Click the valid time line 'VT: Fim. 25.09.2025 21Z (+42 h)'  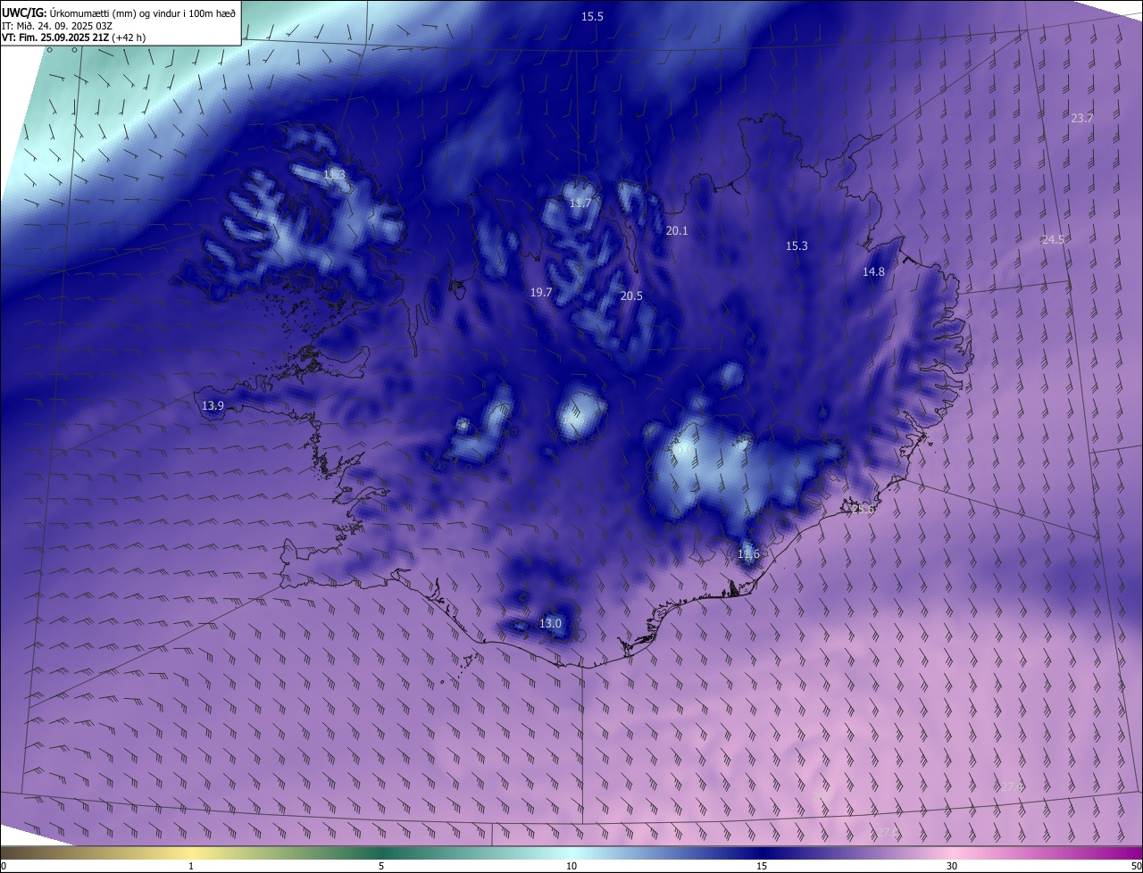pyautogui.click(x=73, y=37)
